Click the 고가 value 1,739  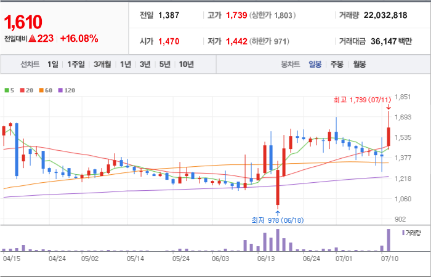coord(236,15)
